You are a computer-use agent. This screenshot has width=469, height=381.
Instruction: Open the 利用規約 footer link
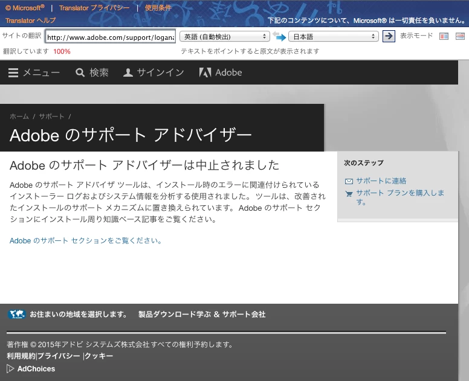tap(21, 356)
